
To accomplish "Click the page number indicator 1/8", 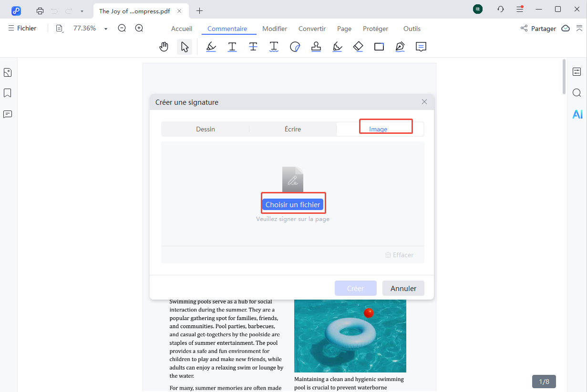I will point(543,382).
